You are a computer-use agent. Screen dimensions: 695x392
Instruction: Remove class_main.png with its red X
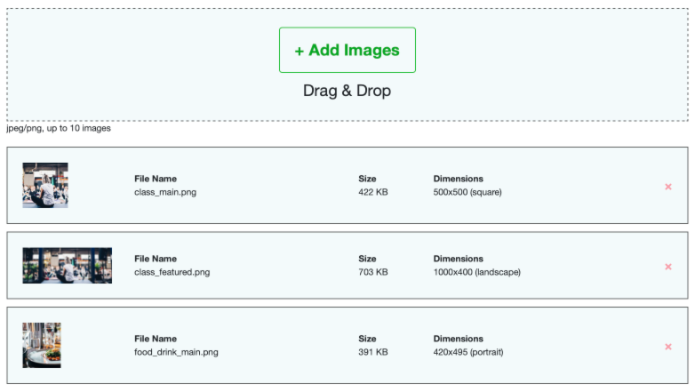[x=668, y=187]
